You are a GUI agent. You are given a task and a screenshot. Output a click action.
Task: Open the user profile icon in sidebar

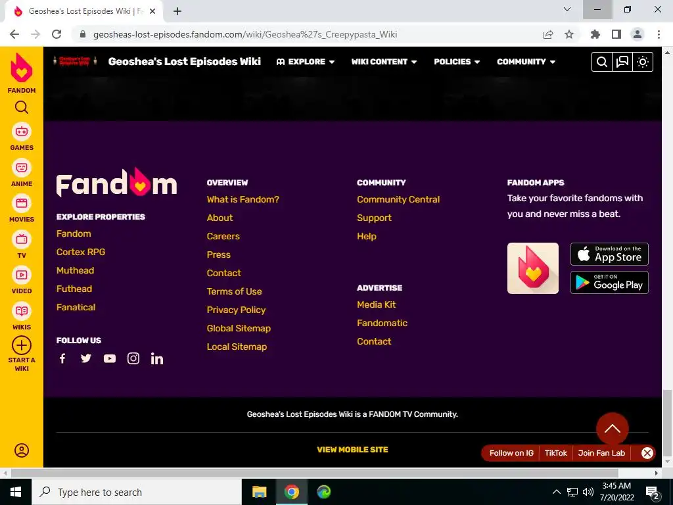click(x=22, y=450)
